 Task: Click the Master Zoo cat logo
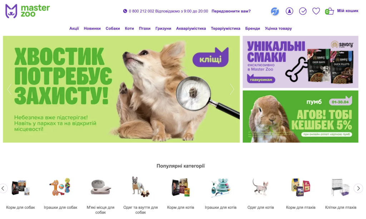[x=11, y=11]
